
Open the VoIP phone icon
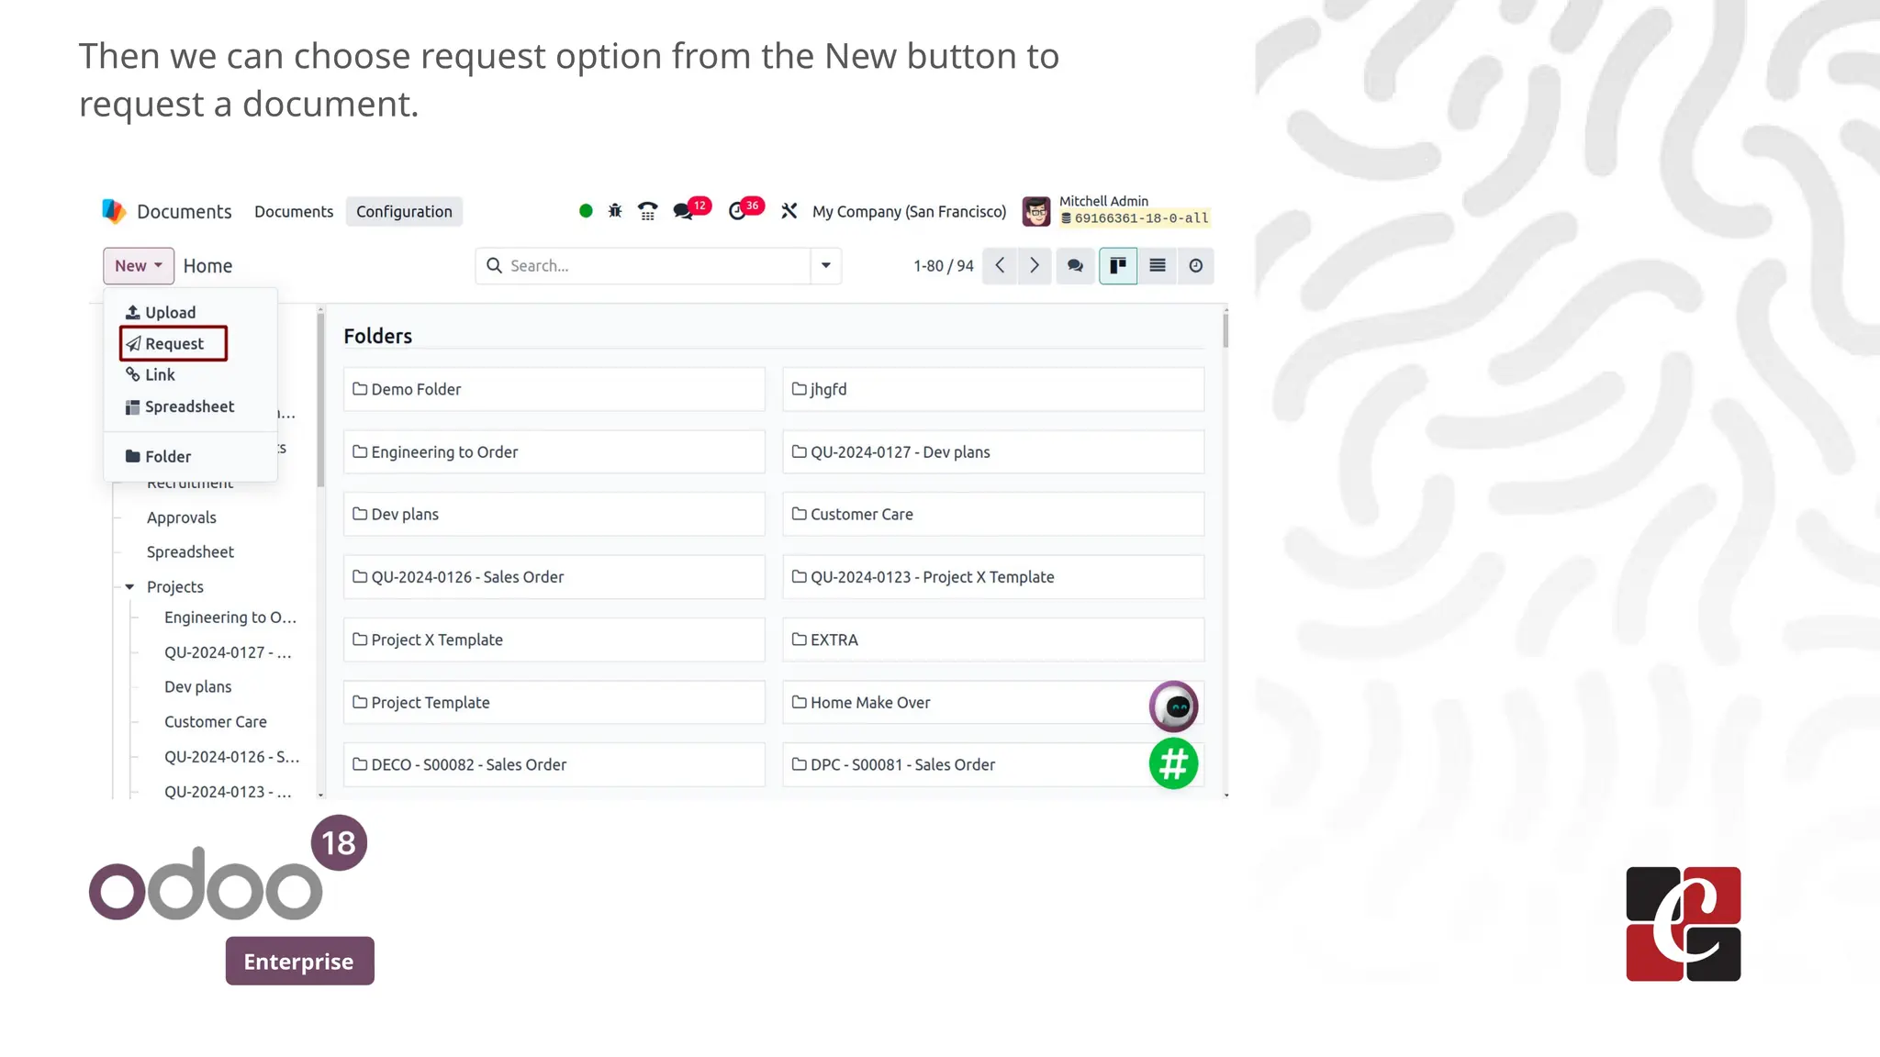(648, 211)
